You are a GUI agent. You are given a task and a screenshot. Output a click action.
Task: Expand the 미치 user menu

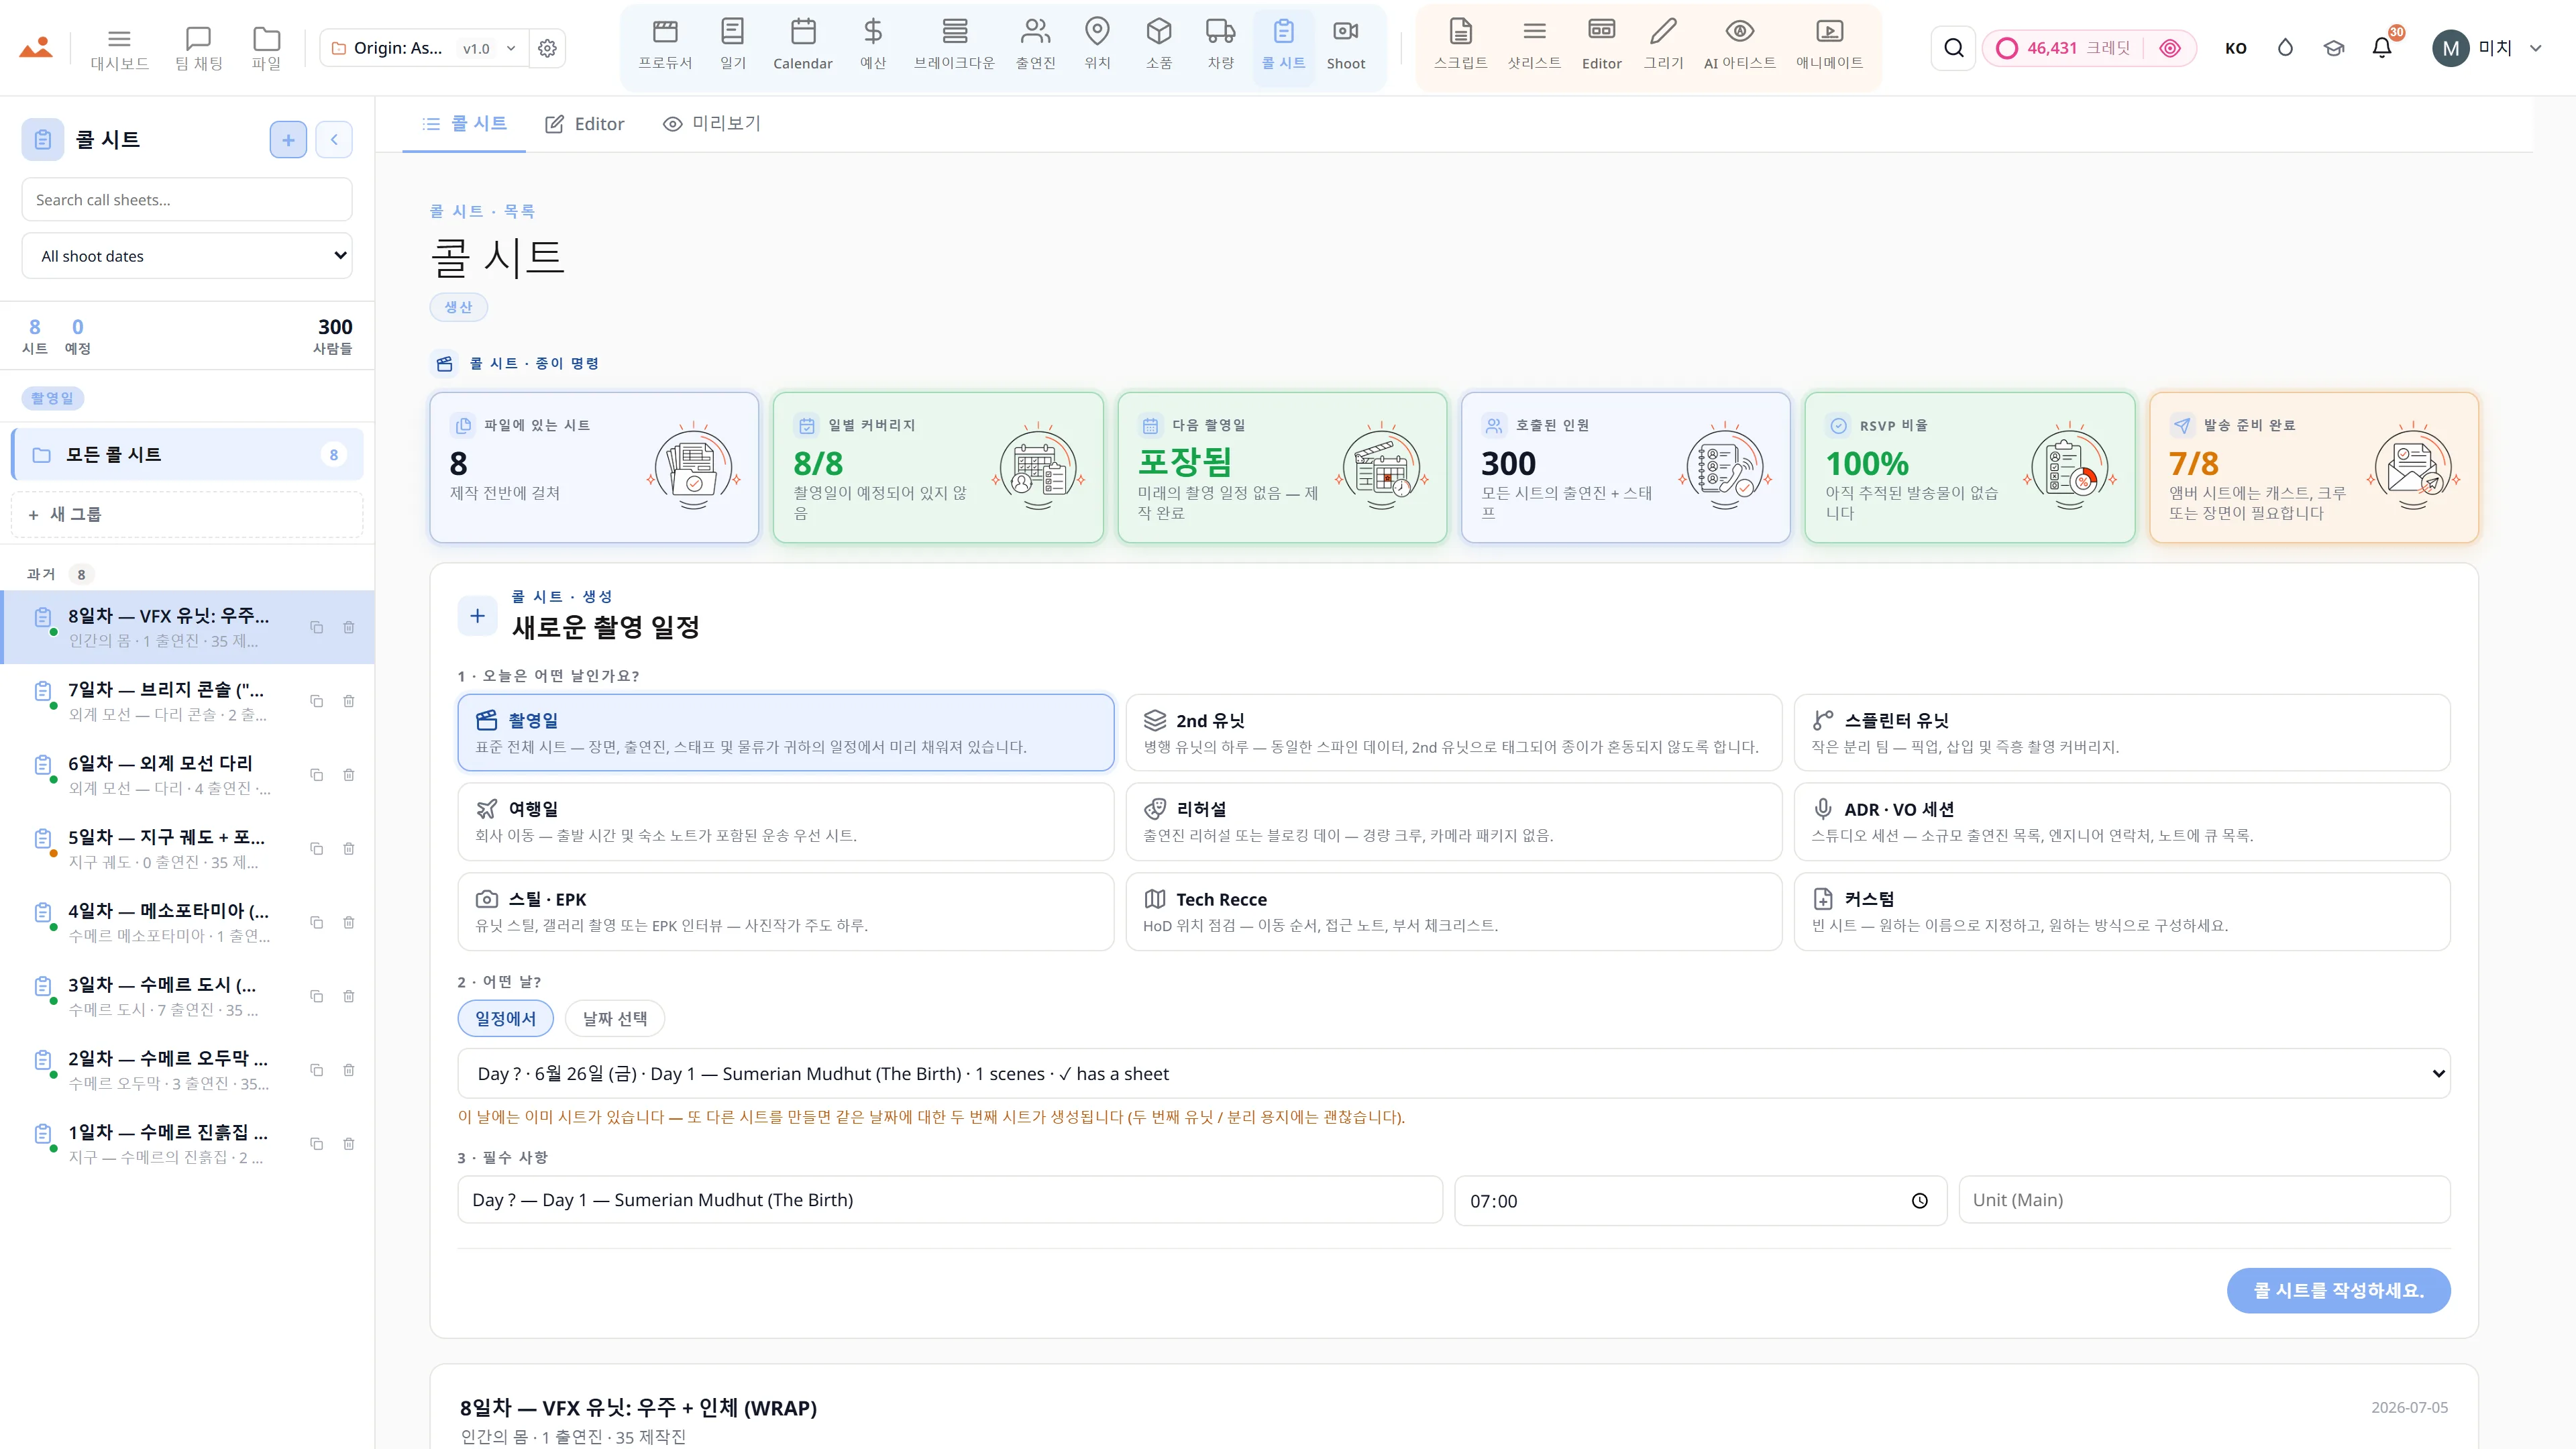click(2487, 48)
